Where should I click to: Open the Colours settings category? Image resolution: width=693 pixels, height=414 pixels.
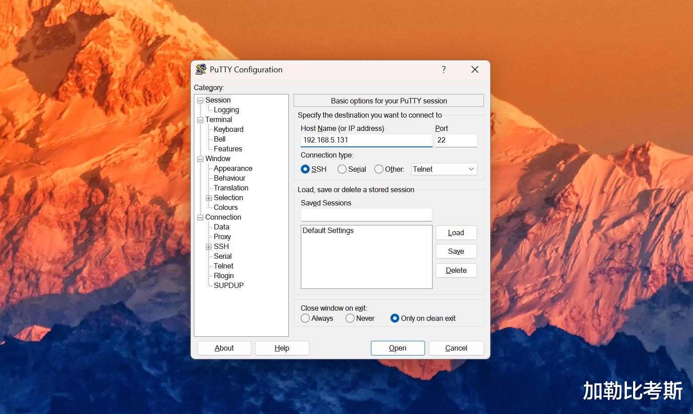[x=226, y=208]
